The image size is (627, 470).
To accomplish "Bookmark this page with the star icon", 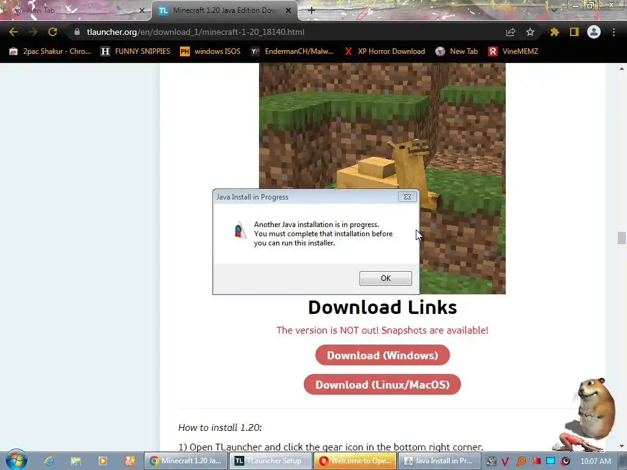I will [x=530, y=32].
